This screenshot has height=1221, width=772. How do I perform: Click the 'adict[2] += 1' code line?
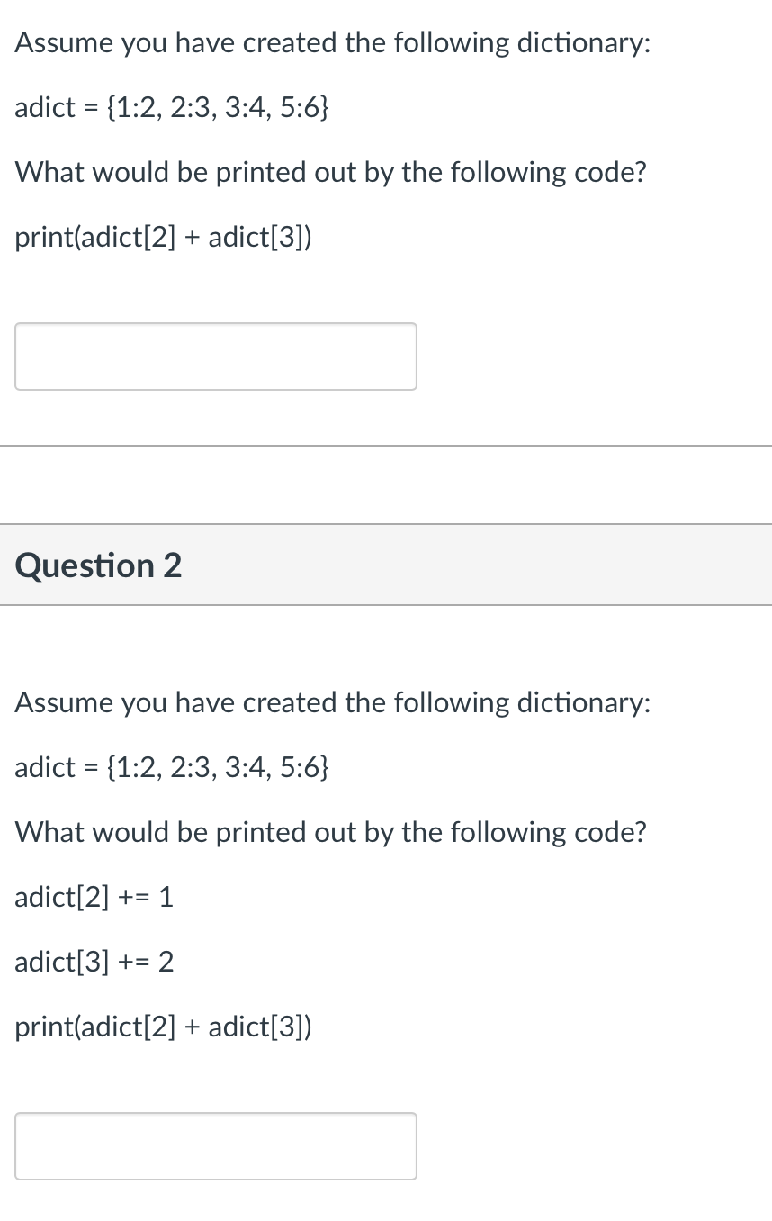click(x=94, y=897)
